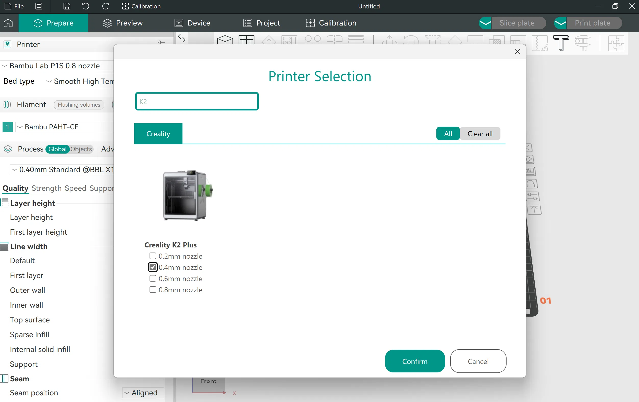Cancel the Printer Selection dialog

(478, 361)
